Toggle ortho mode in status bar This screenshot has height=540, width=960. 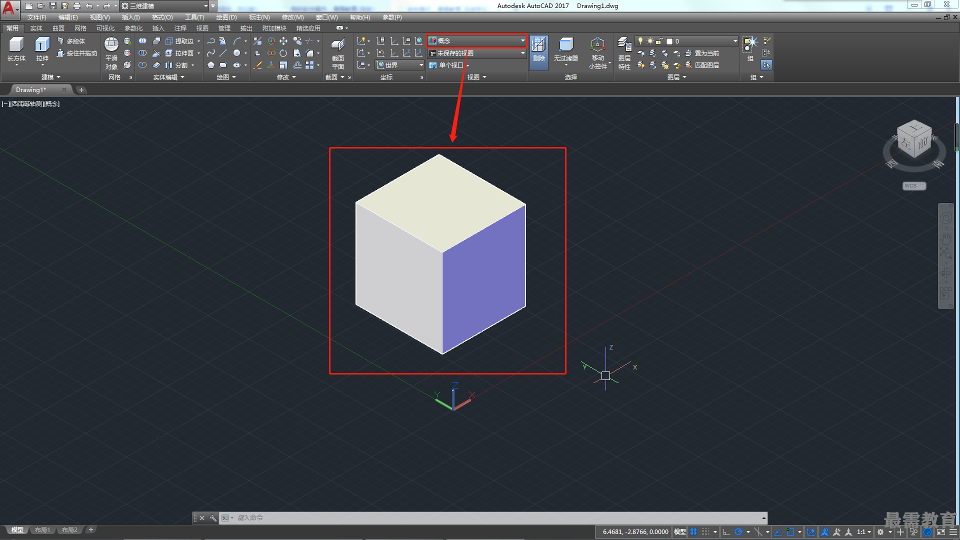point(726,532)
